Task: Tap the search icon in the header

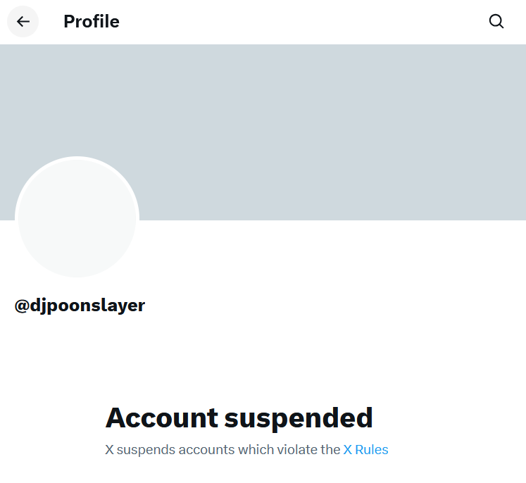Action: (x=496, y=22)
